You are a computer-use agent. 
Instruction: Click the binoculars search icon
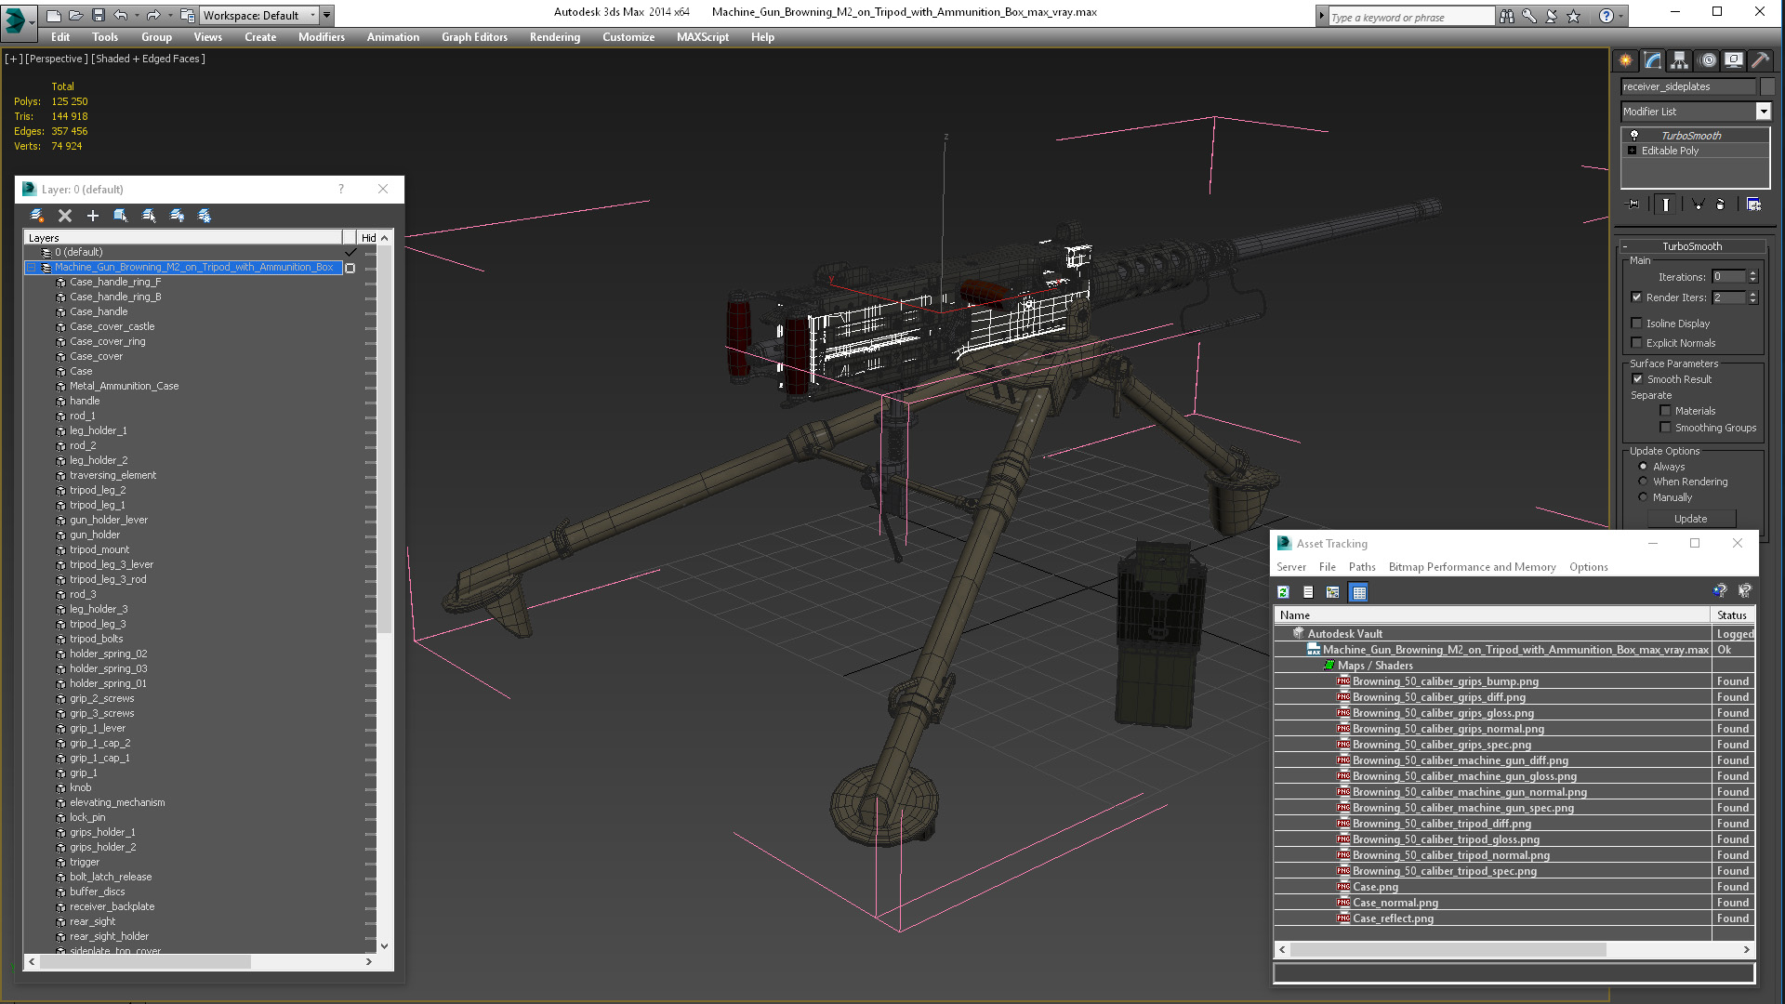[1506, 16]
